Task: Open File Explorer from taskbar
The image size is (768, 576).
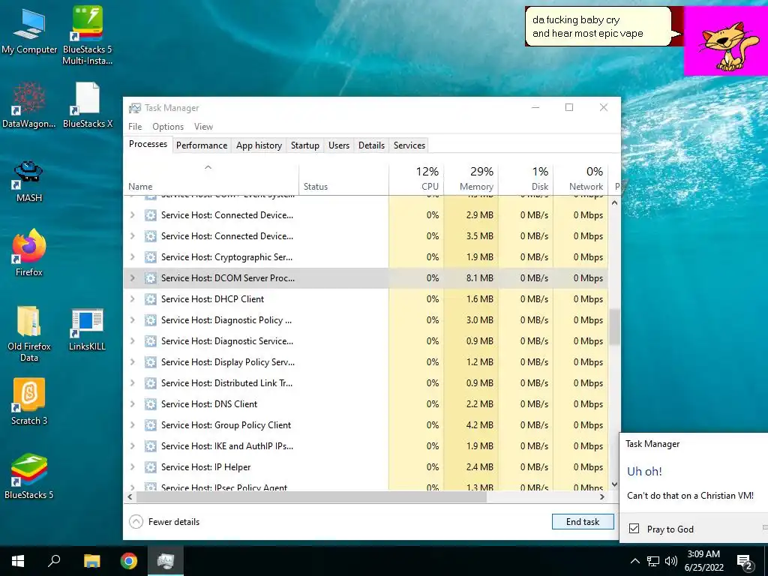Action: (91, 561)
